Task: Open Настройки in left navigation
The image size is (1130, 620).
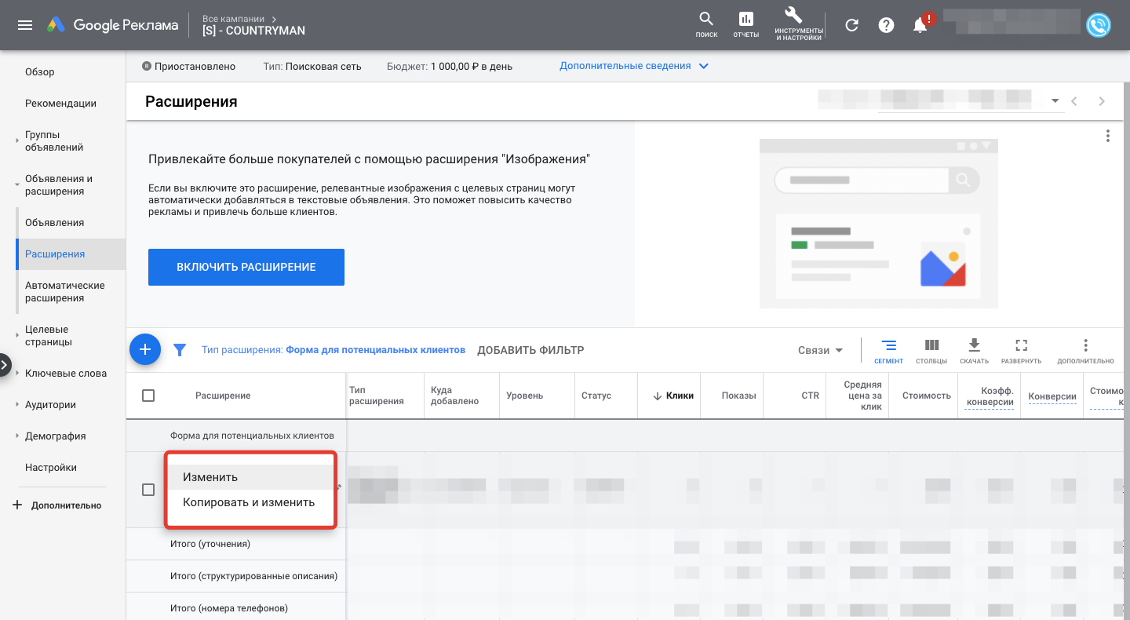Action: point(51,468)
